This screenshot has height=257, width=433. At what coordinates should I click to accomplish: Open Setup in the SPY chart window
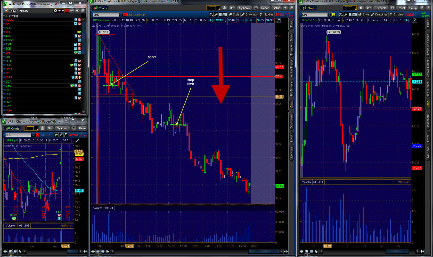(413, 8)
